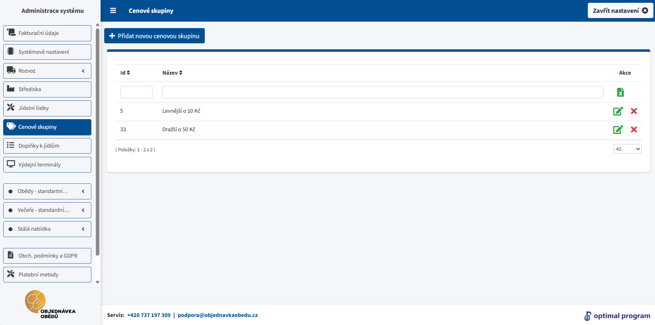Click the sidebar scrollbar down arrow
Screen dimensions: 655x325
pyautogui.click(x=97, y=282)
